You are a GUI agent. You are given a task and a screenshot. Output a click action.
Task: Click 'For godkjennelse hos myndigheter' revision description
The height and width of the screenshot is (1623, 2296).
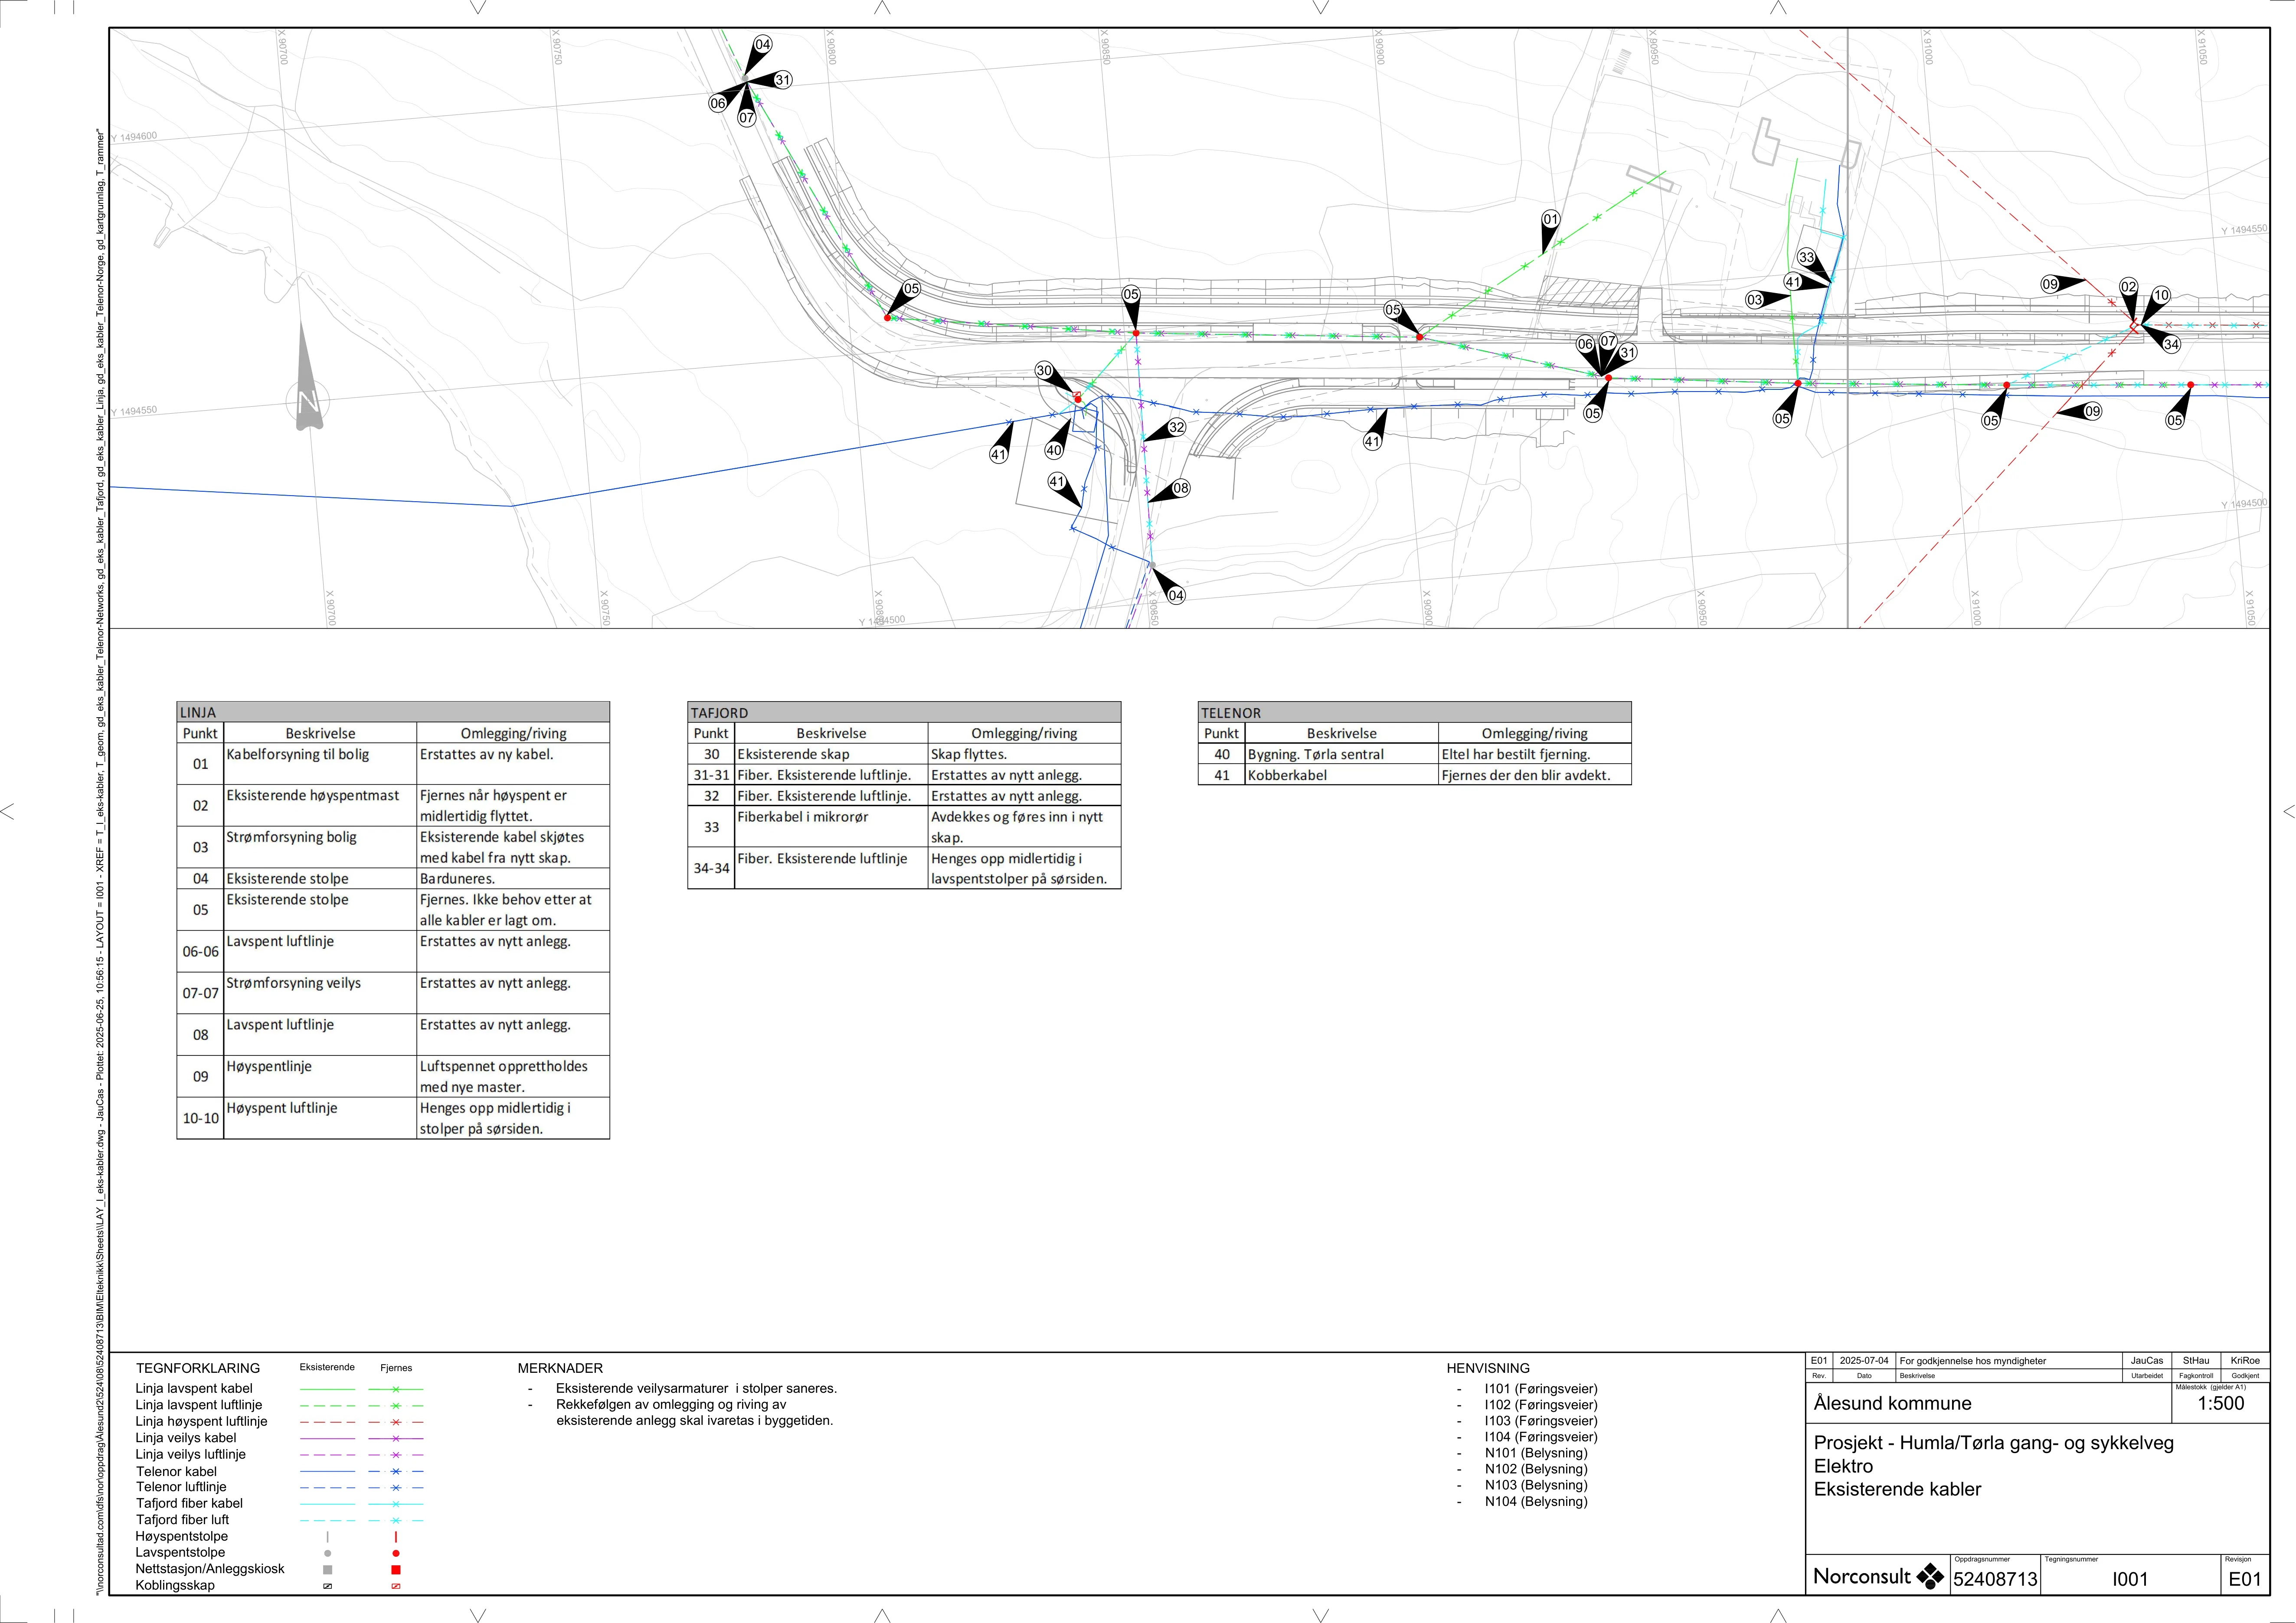1973,1361
